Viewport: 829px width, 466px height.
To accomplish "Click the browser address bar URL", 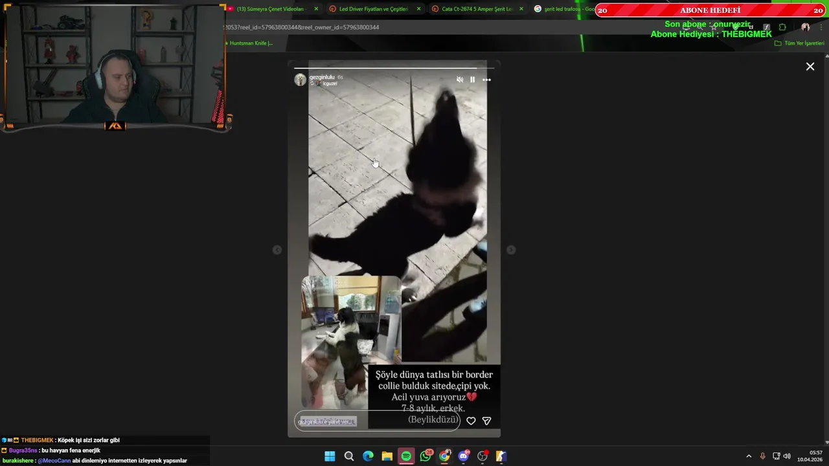I will point(301,27).
